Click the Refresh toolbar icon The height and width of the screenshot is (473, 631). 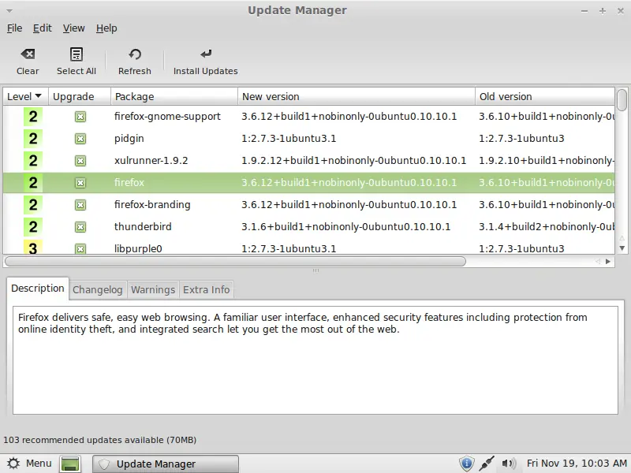click(135, 54)
